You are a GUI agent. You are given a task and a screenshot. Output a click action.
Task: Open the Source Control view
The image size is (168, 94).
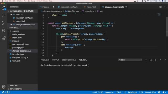(x=3, y=23)
